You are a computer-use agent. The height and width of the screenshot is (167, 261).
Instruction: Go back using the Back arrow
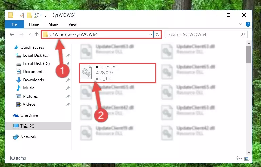(x=12, y=35)
